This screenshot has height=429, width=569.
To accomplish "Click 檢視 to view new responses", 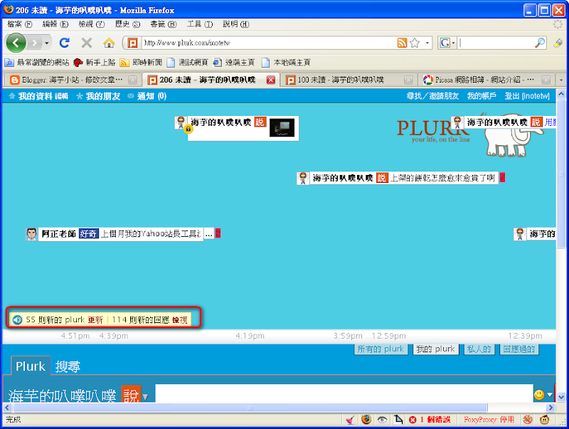I will (x=180, y=319).
